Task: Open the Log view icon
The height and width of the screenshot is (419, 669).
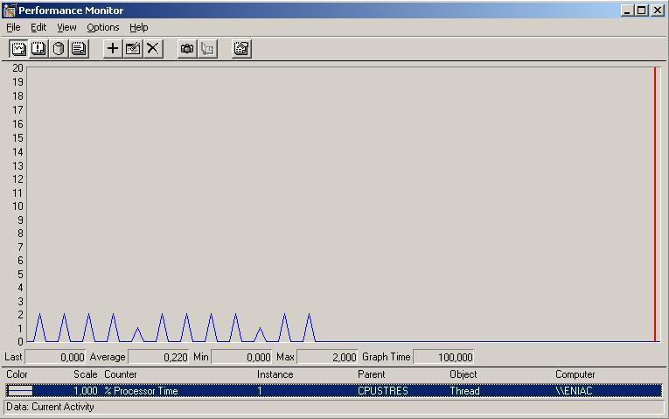Action: pyautogui.click(x=59, y=49)
